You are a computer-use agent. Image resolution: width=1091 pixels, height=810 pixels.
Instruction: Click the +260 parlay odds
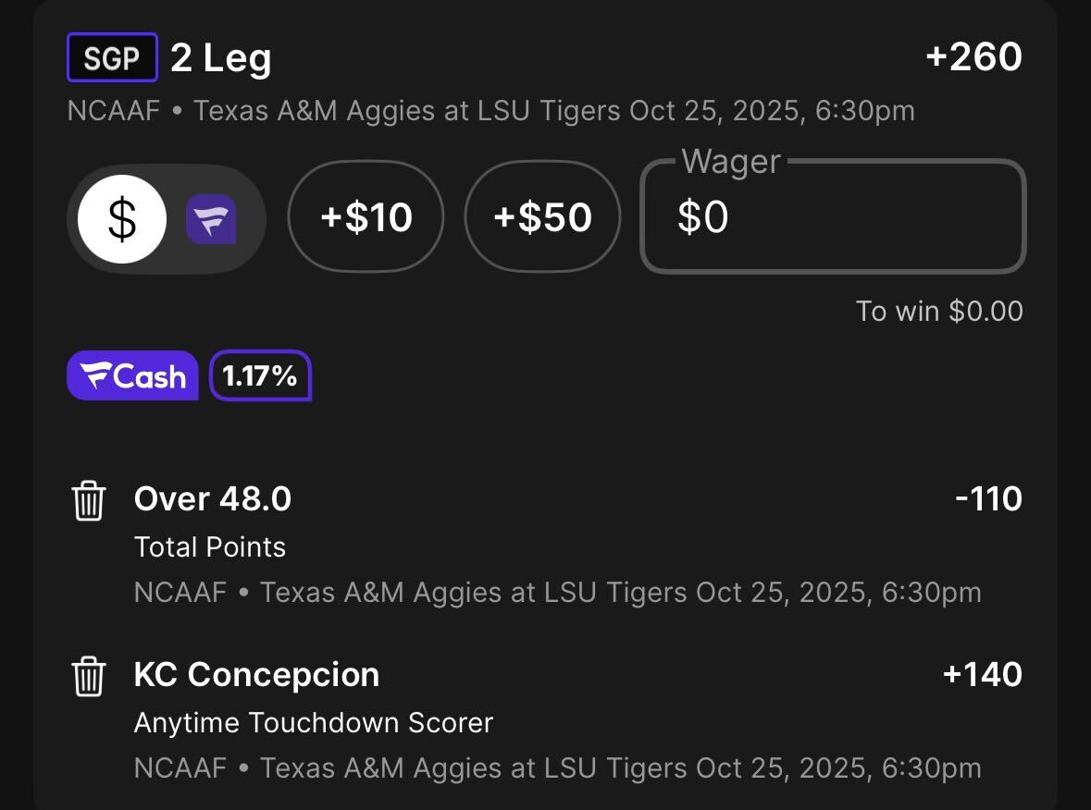pos(973,57)
